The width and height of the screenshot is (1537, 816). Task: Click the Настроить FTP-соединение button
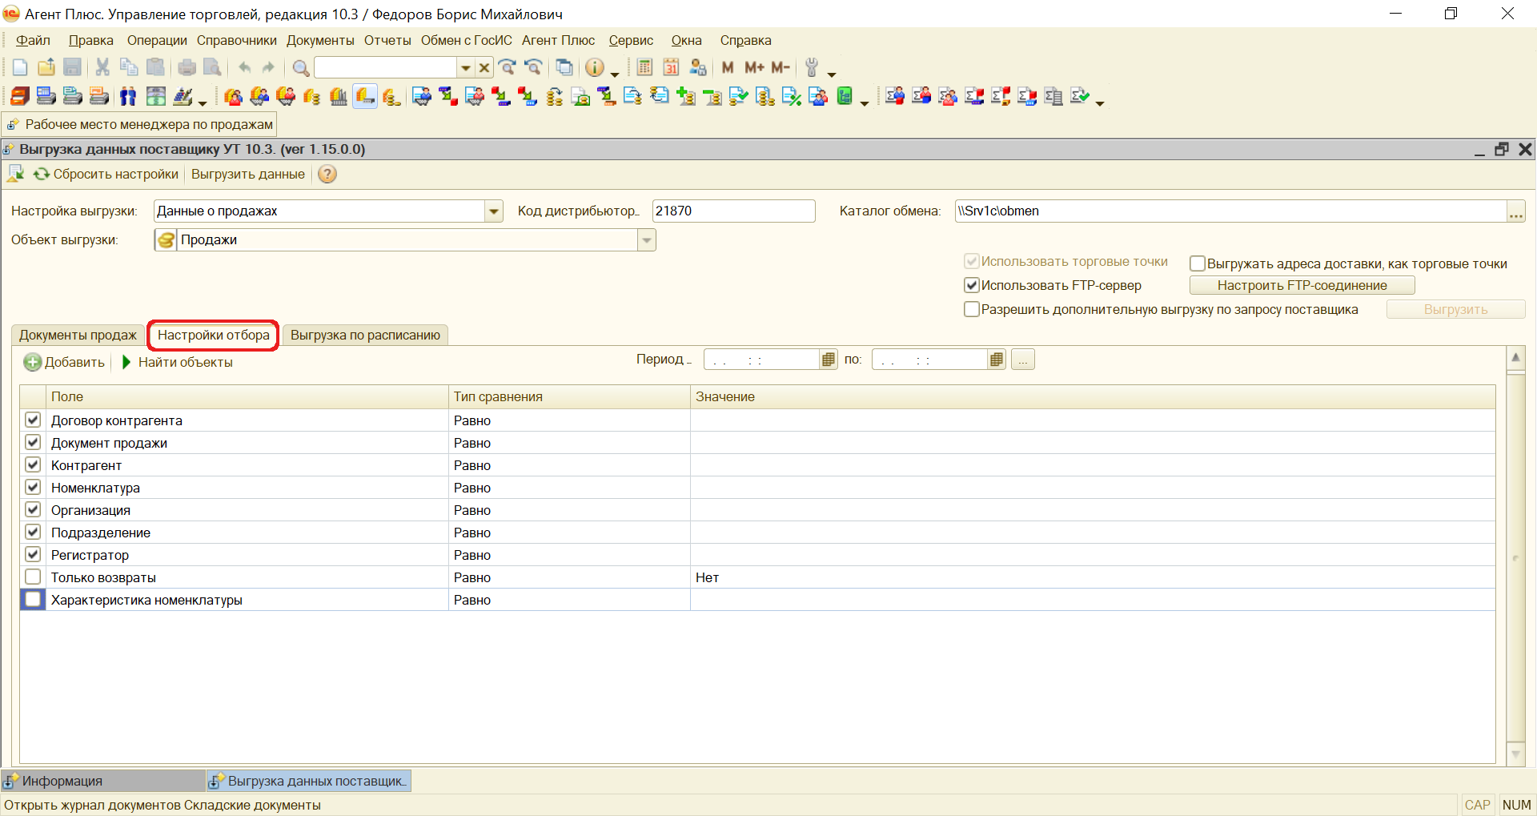coord(1302,286)
